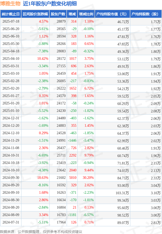Select the 户均持股市值（元） header
The height and width of the screenshot is (234, 162).
coord(112,14)
